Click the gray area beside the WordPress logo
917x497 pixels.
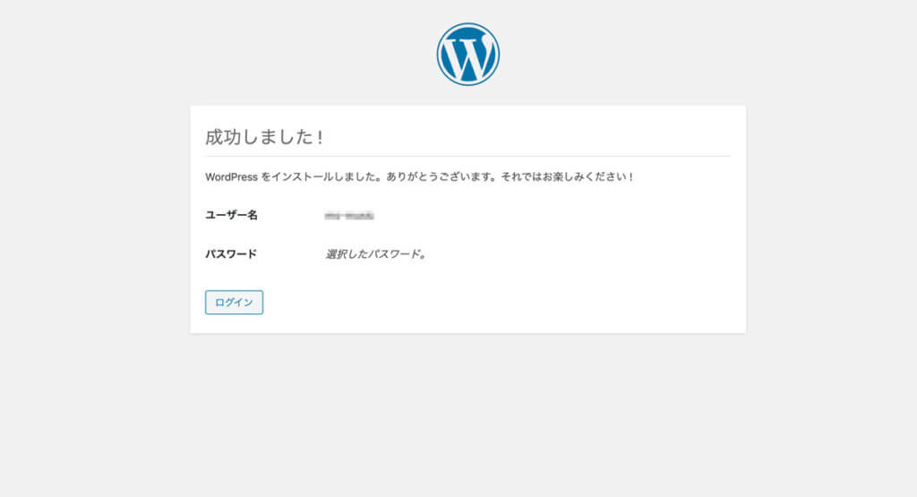pos(627,54)
